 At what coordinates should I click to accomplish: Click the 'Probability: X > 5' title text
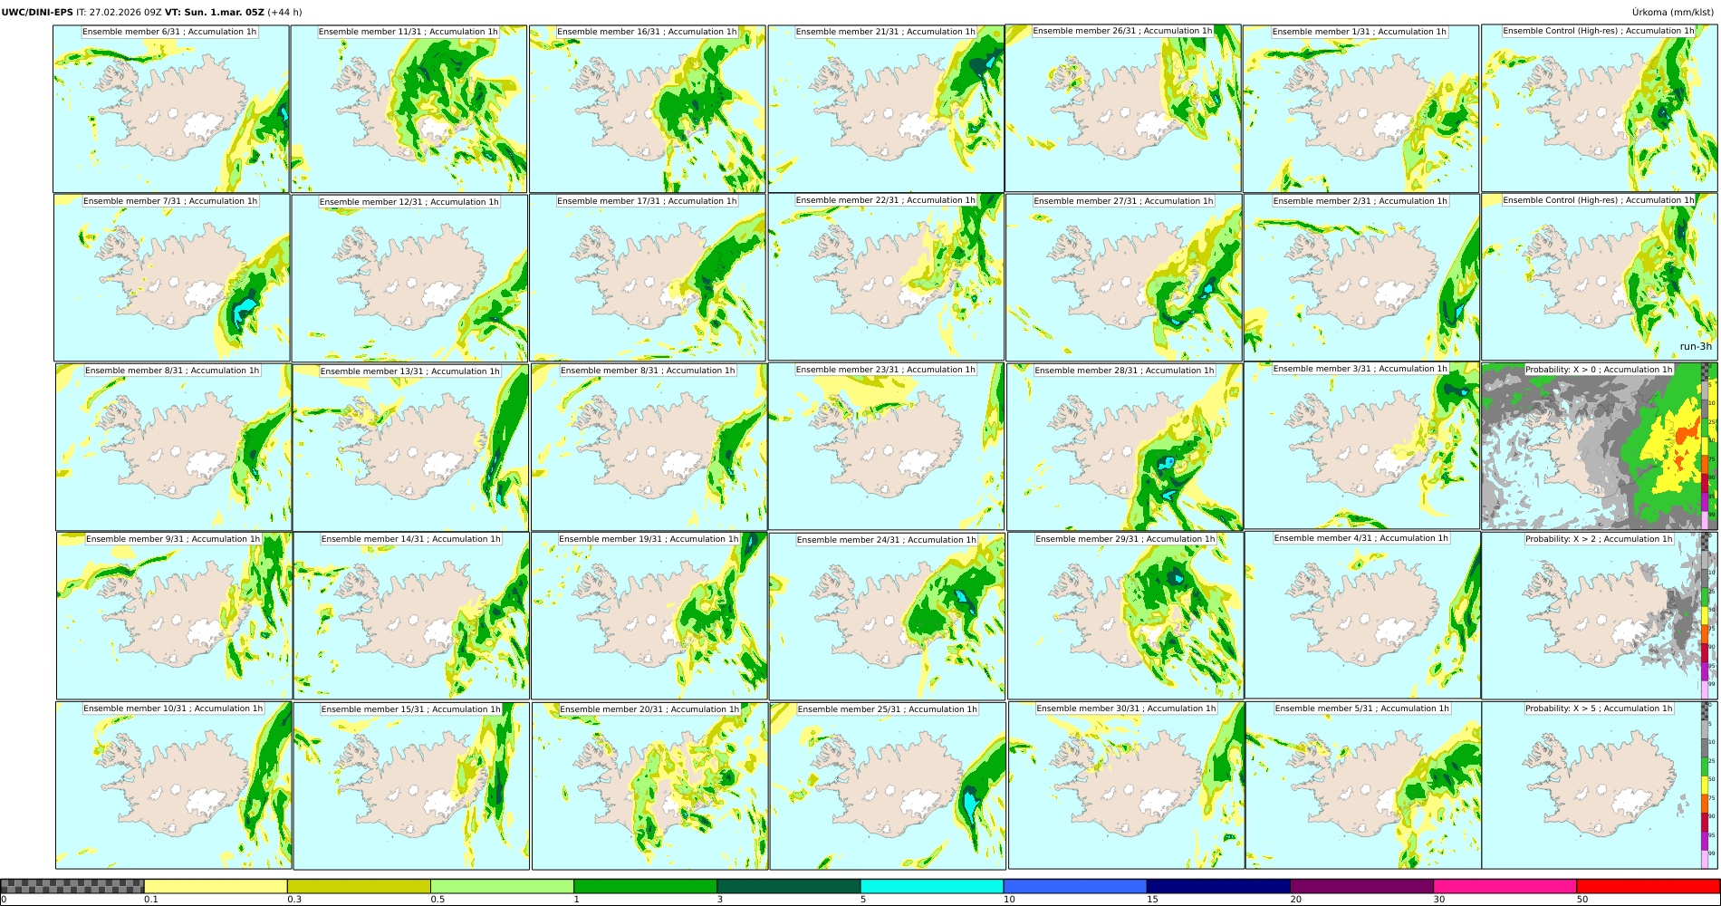pos(1599,708)
